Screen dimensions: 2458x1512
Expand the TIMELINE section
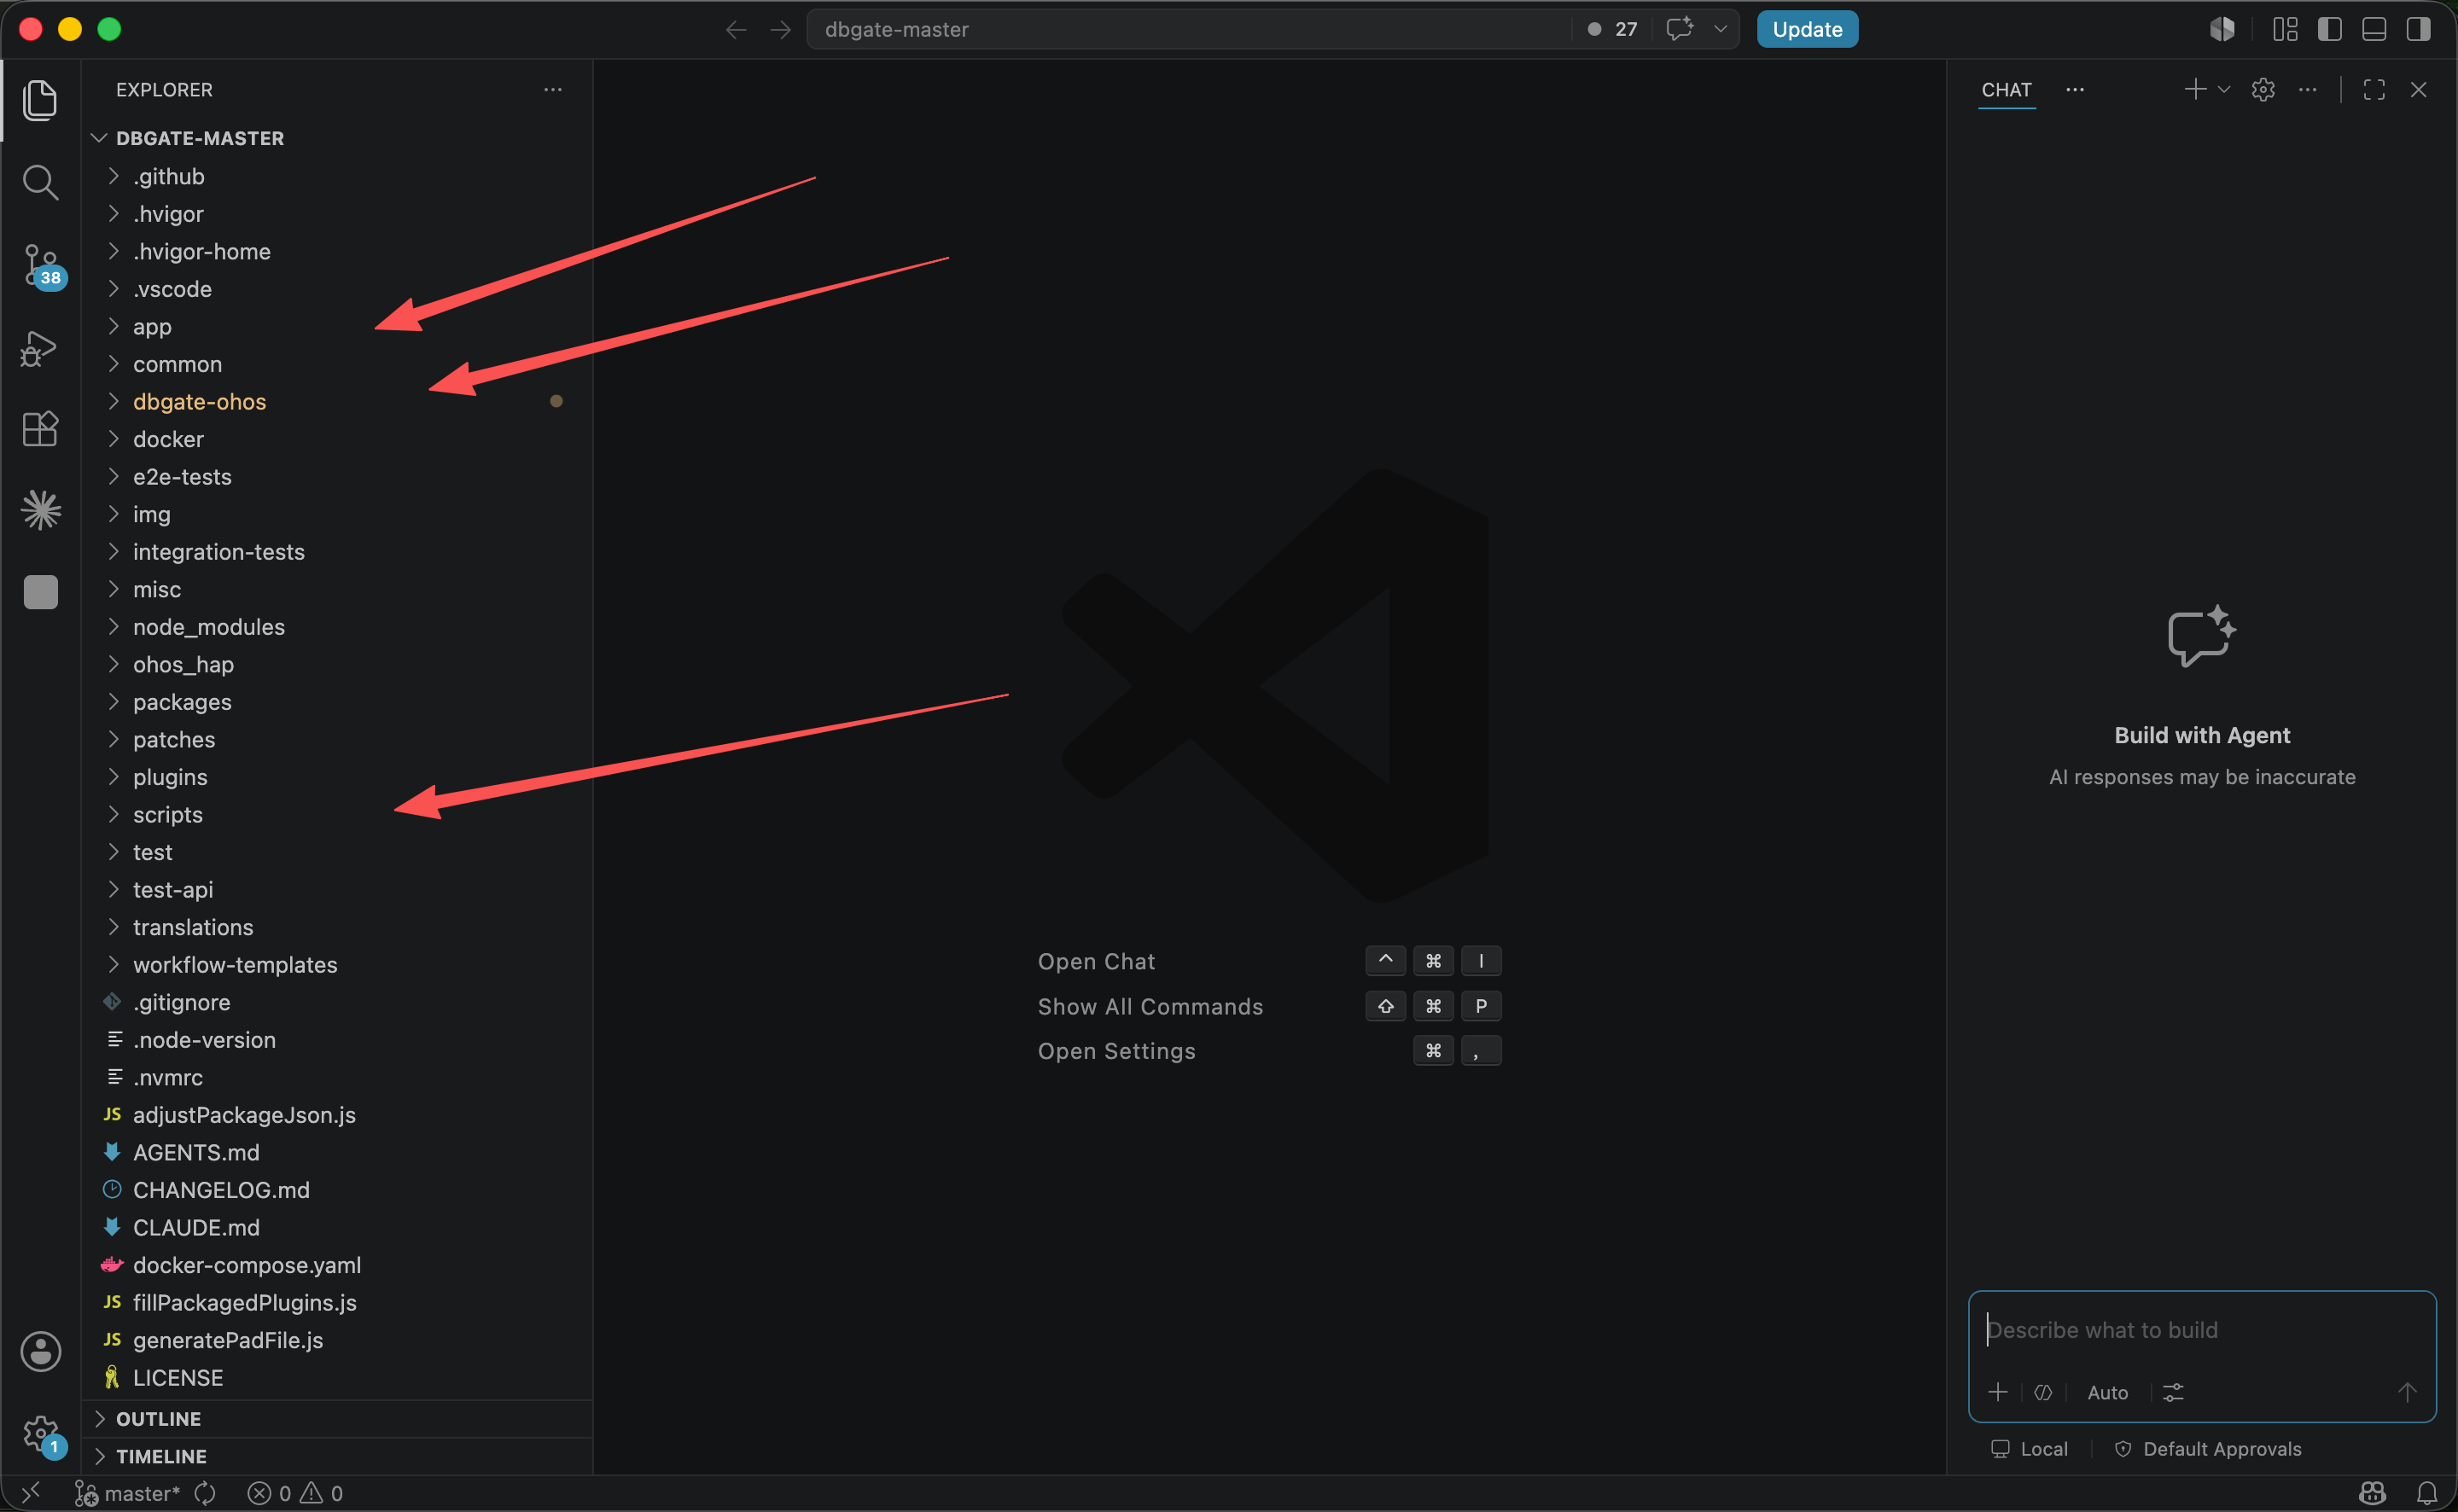tap(337, 1456)
